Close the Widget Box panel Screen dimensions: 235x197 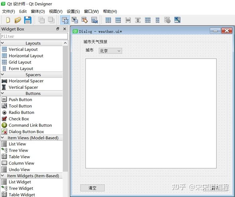pyautogui.click(x=65, y=29)
